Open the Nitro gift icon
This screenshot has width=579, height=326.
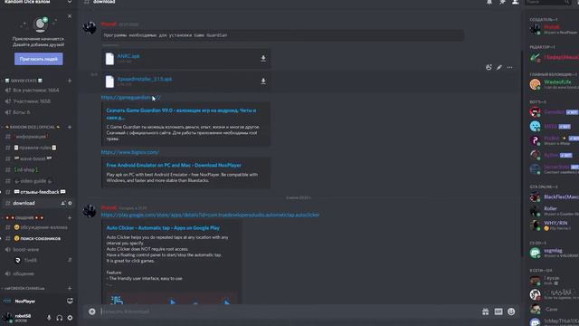485,312
